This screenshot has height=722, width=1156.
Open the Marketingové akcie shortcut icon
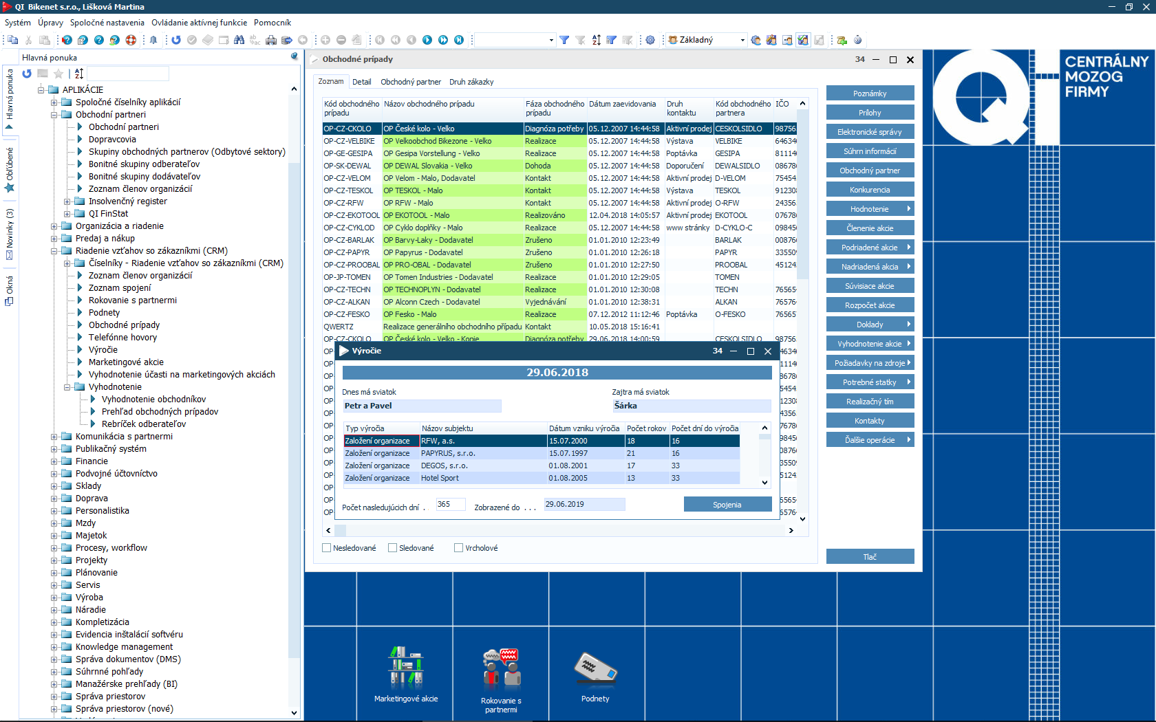(x=405, y=668)
